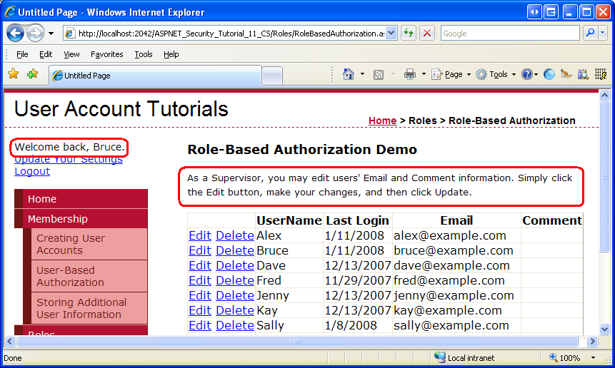Click the Forward navigation arrow
Viewport: 615px width, 368px height.
(x=35, y=34)
